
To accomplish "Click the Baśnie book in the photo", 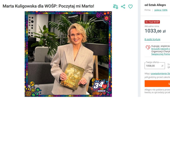I will pos(72,76).
